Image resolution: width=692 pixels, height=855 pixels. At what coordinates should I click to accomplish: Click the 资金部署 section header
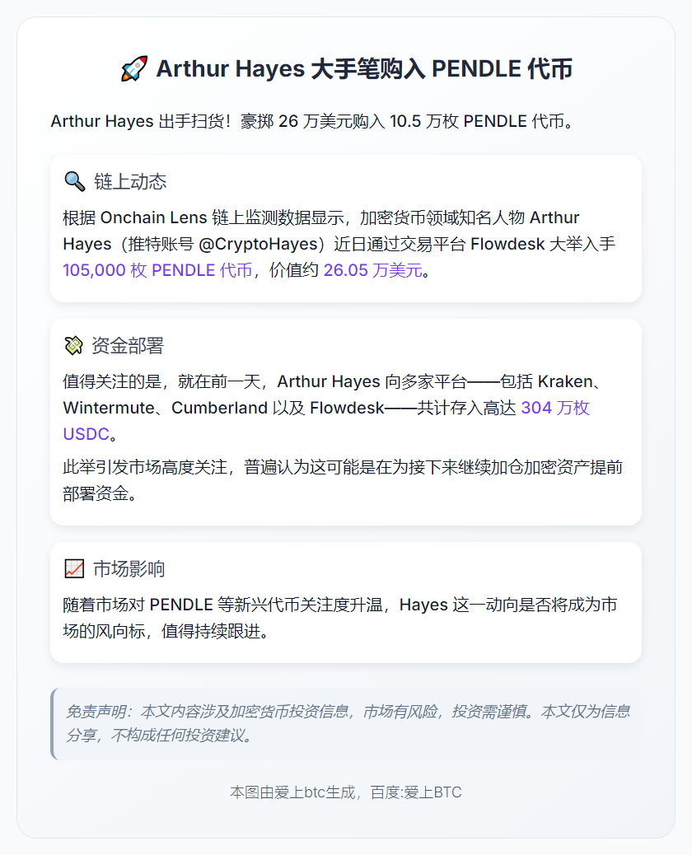click(x=119, y=346)
